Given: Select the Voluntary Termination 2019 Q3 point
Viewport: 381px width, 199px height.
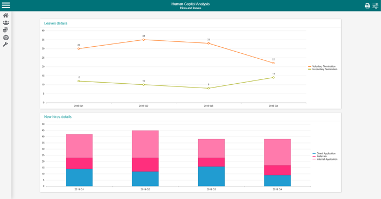Looking at the screenshot, I should point(208,43).
